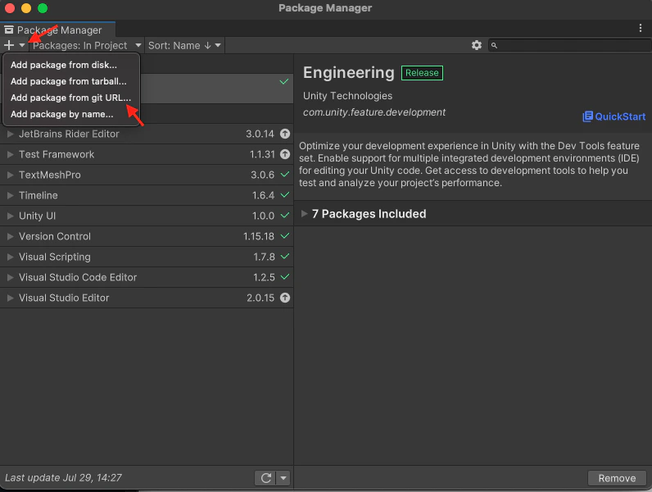652x492 pixels.
Task: Close the Package Manager window
Action: (10, 8)
